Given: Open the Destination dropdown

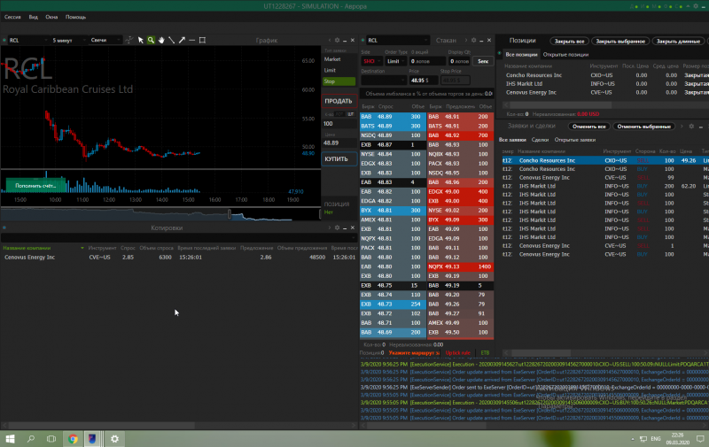Looking at the screenshot, I should [x=384, y=80].
